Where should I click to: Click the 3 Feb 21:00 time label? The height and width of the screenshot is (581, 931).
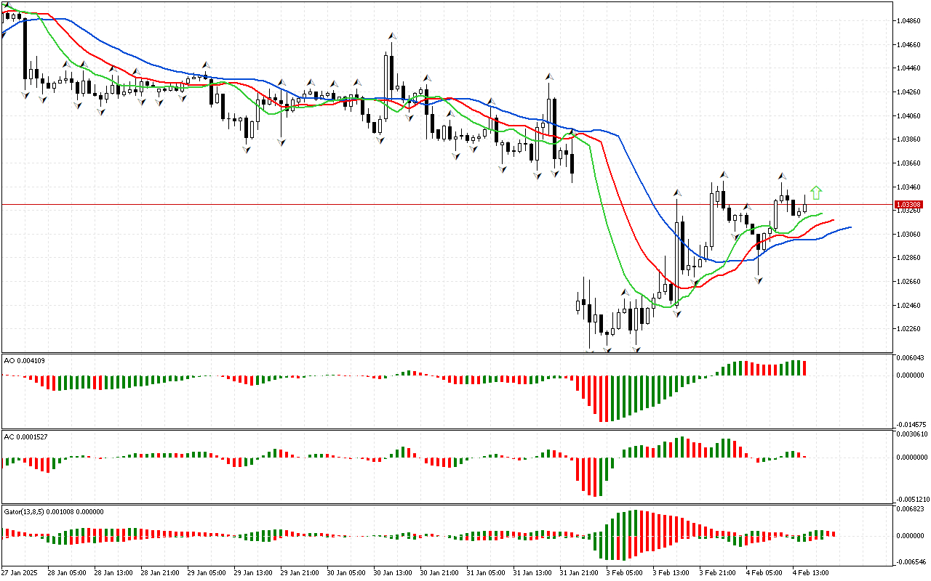pyautogui.click(x=717, y=573)
